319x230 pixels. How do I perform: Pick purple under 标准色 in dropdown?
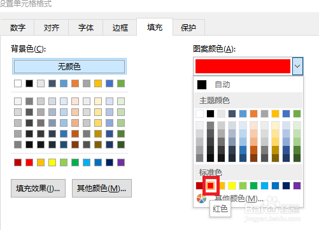(297, 185)
